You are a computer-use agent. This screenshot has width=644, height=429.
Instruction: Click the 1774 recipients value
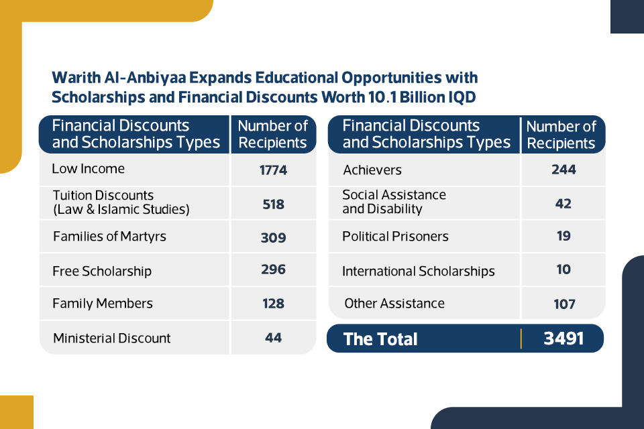(273, 170)
